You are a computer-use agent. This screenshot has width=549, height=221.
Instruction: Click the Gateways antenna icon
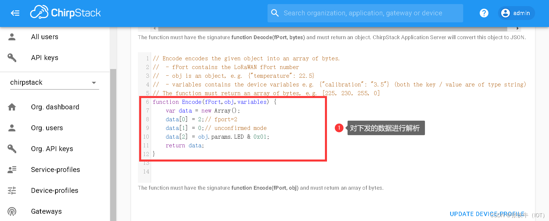(x=12, y=211)
